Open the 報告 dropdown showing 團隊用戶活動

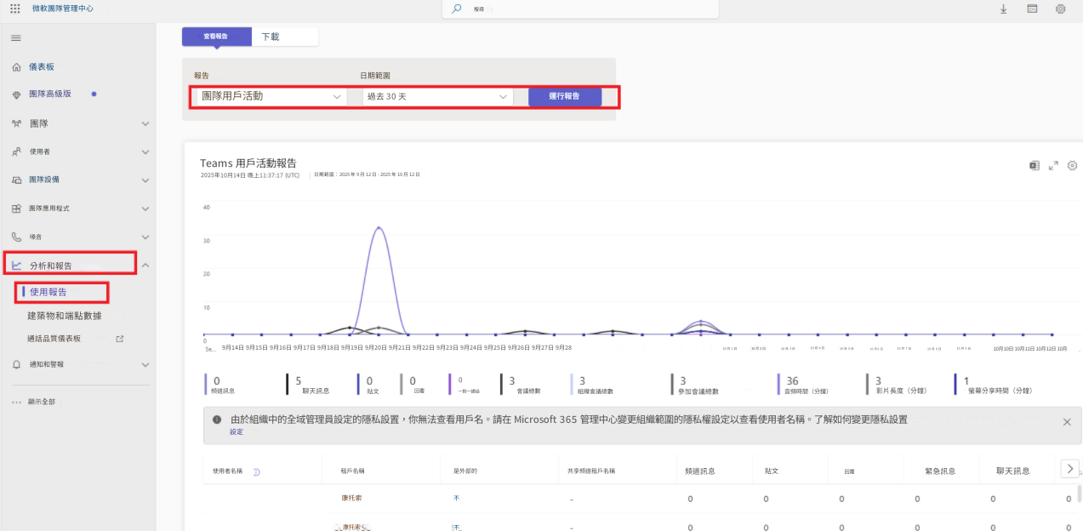(x=270, y=96)
